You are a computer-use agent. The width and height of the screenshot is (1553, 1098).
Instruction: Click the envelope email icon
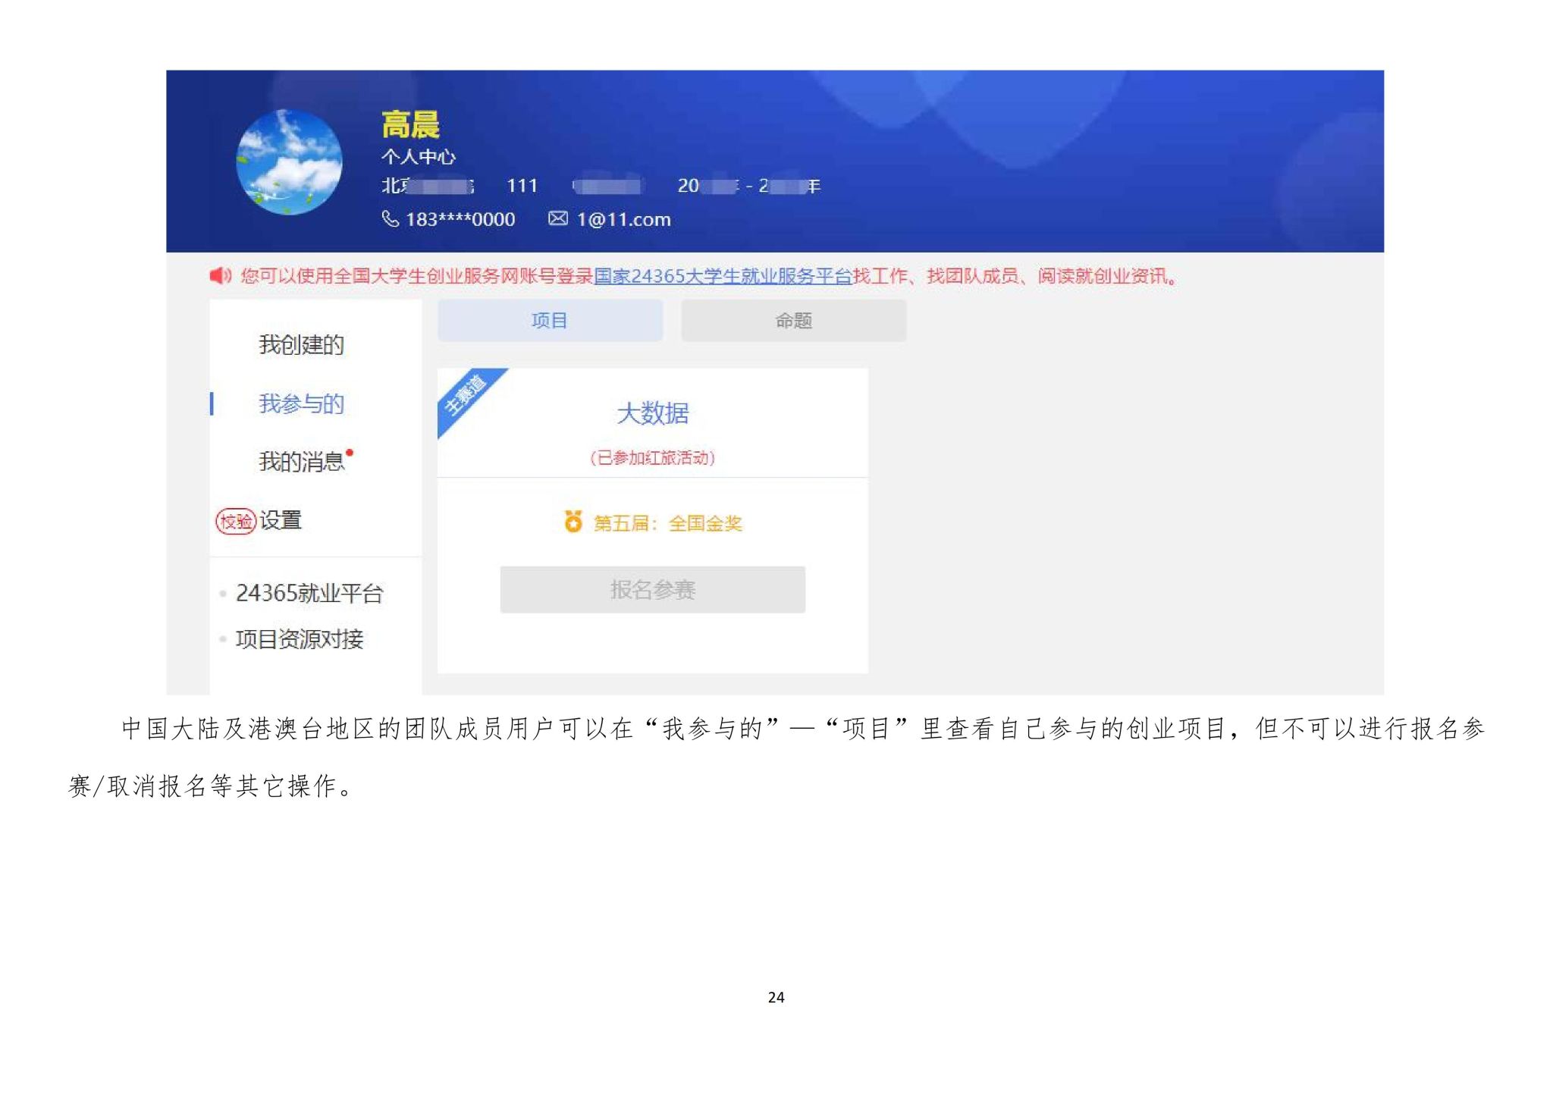[x=558, y=218]
